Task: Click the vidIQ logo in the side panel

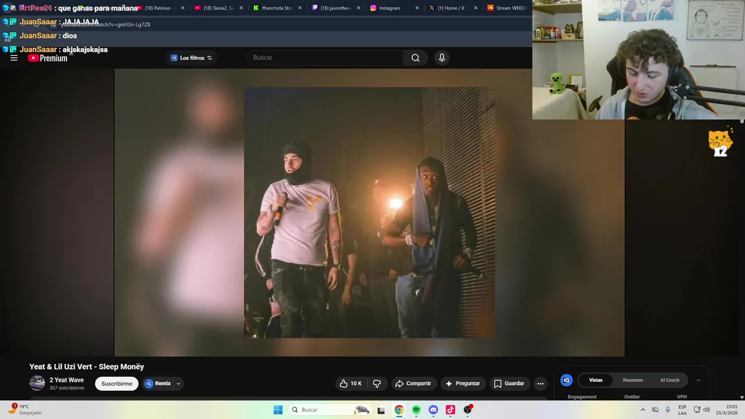Action: [x=566, y=380]
